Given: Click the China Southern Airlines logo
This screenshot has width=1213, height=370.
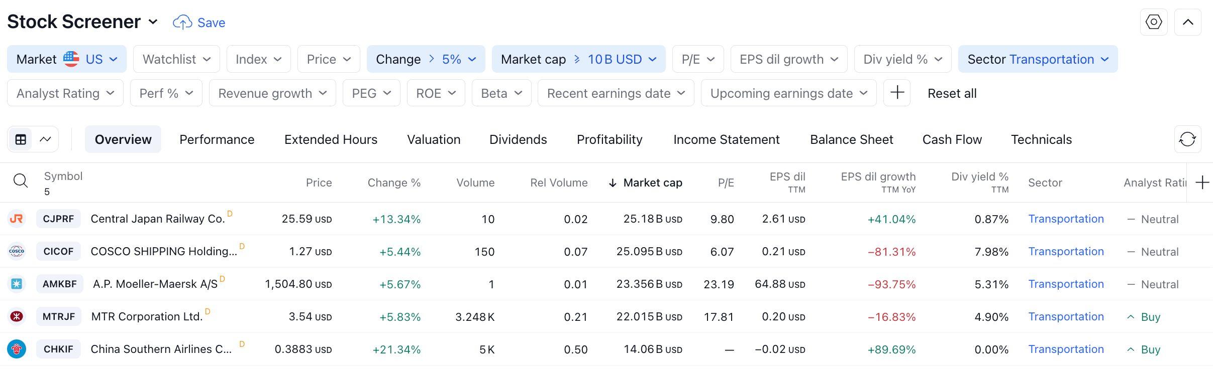Looking at the screenshot, I should click(x=17, y=349).
